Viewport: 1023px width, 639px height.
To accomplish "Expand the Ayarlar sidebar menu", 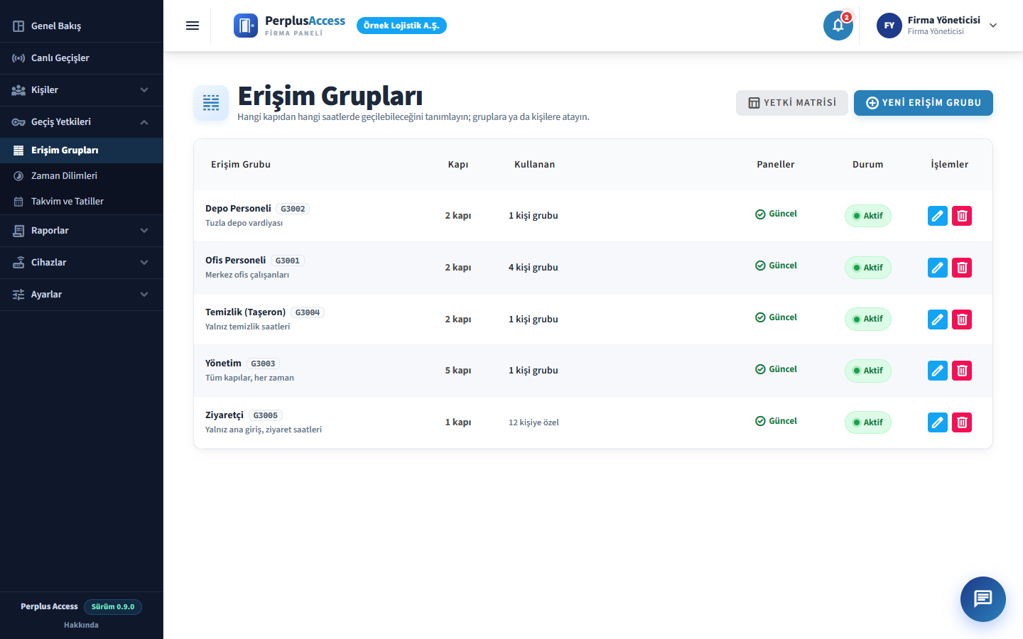I will pyautogui.click(x=82, y=295).
